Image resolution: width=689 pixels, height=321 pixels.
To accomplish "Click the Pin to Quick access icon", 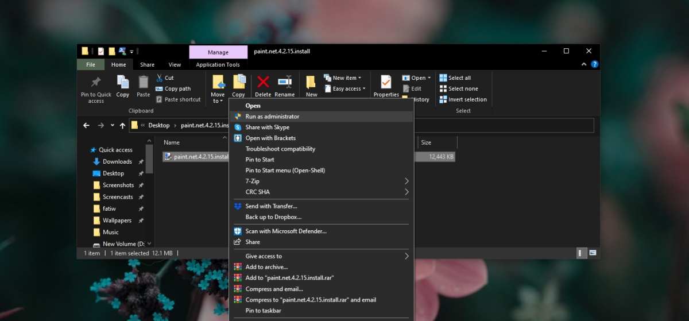I will click(x=96, y=83).
